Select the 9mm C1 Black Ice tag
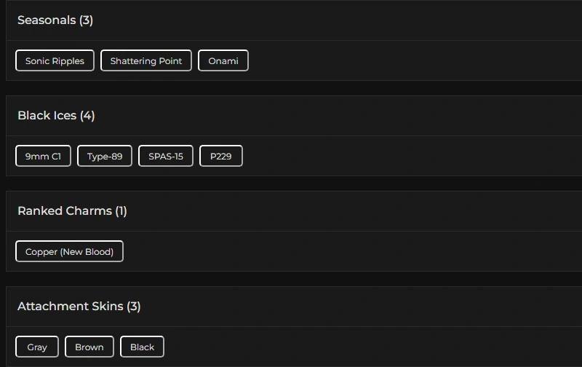This screenshot has width=582, height=367. 43,157
